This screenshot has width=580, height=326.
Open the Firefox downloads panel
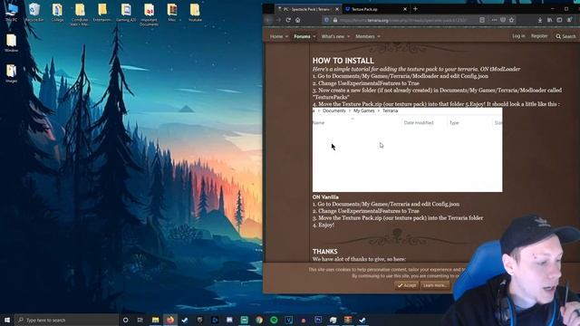(x=540, y=20)
